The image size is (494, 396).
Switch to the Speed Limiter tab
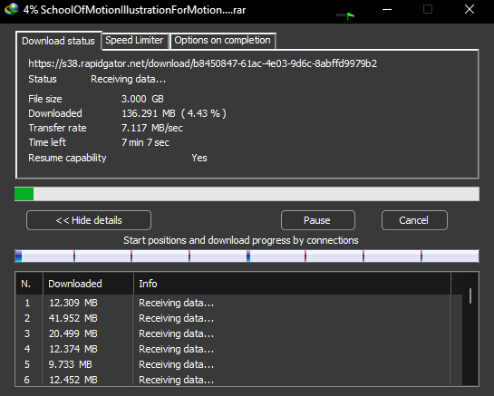(134, 40)
